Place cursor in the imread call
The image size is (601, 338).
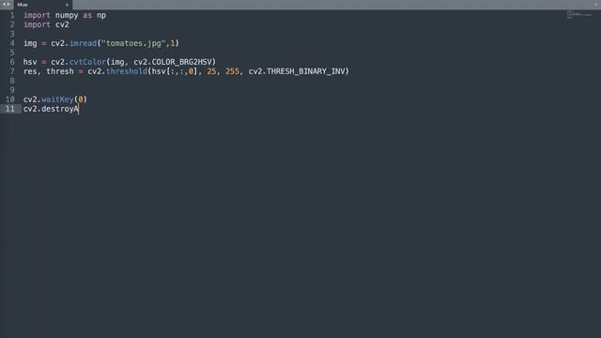coord(83,43)
